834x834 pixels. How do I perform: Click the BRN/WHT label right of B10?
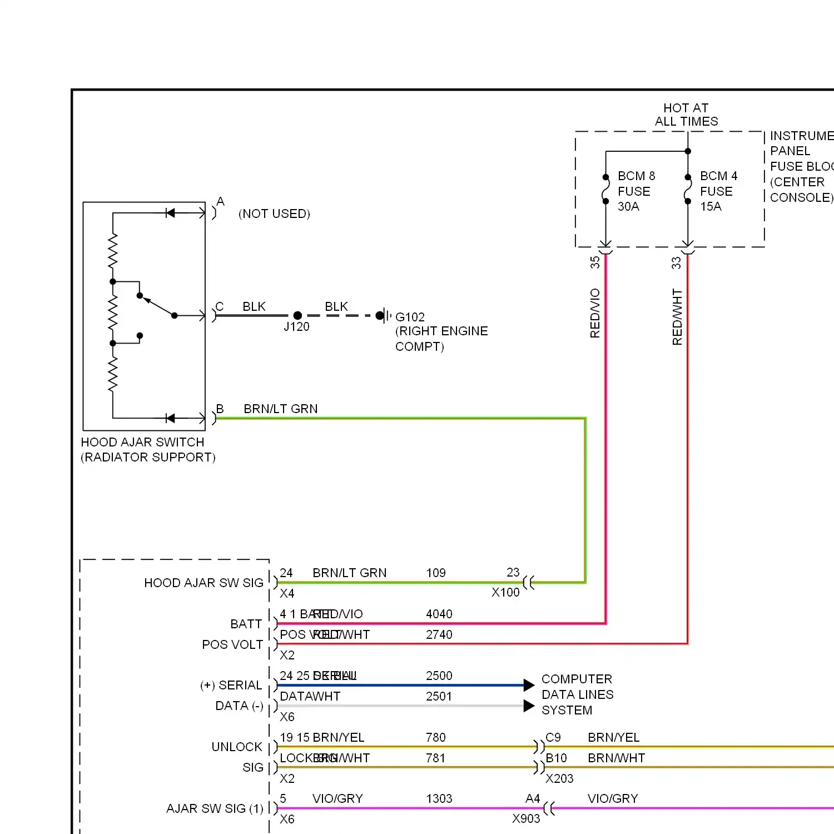[x=616, y=758]
